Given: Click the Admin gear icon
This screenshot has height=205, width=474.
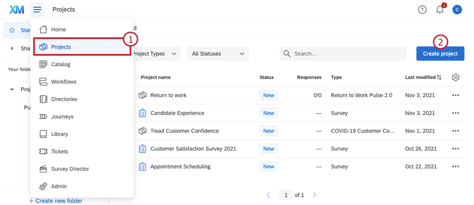Looking at the screenshot, I should (x=43, y=186).
